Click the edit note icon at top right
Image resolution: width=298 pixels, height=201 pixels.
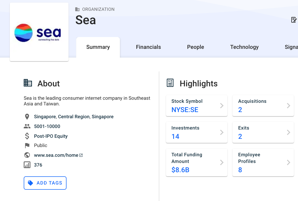[x=294, y=20]
